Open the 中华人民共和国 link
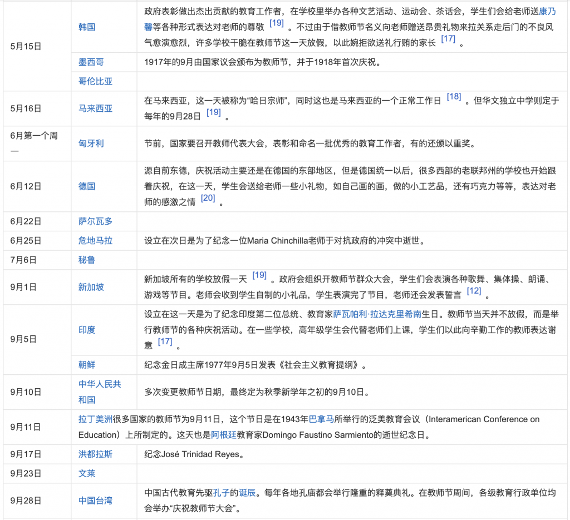Screen dimensions: 570x520 tap(100, 392)
